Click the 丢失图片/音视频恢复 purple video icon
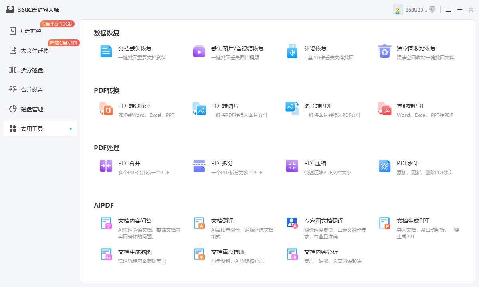Image resolution: width=479 pixels, height=287 pixels. pos(199,51)
